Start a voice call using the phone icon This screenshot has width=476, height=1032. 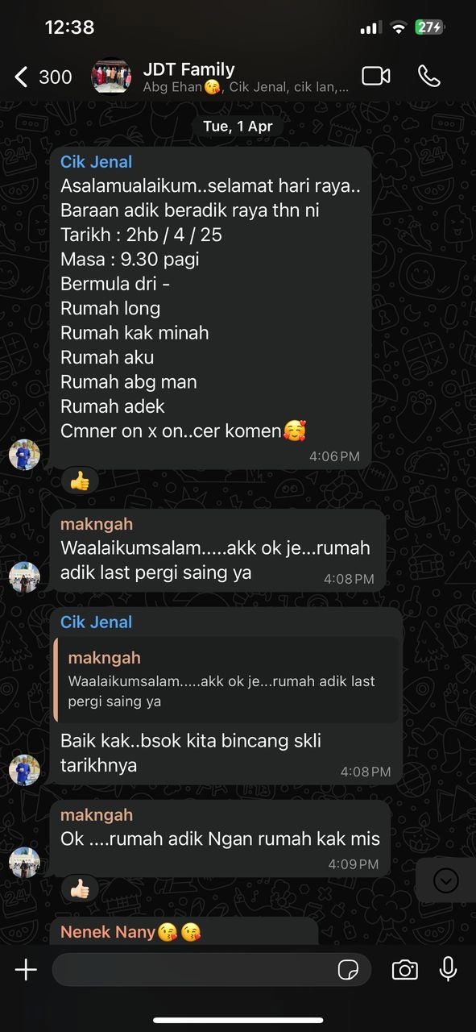click(429, 77)
